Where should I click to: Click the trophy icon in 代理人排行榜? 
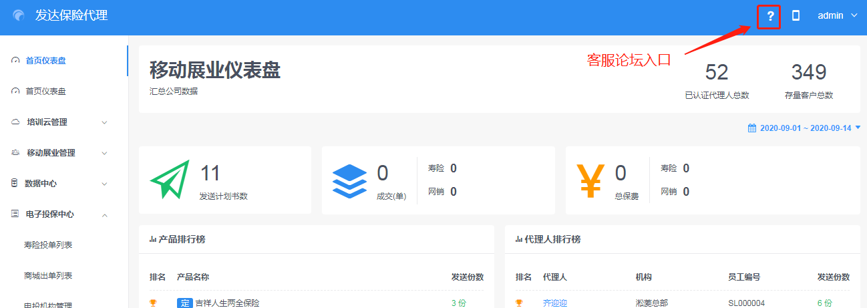coord(519,303)
